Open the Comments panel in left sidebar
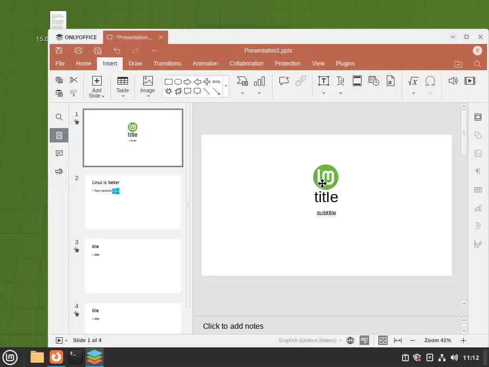Image resolution: width=489 pixels, height=367 pixels. (59, 153)
